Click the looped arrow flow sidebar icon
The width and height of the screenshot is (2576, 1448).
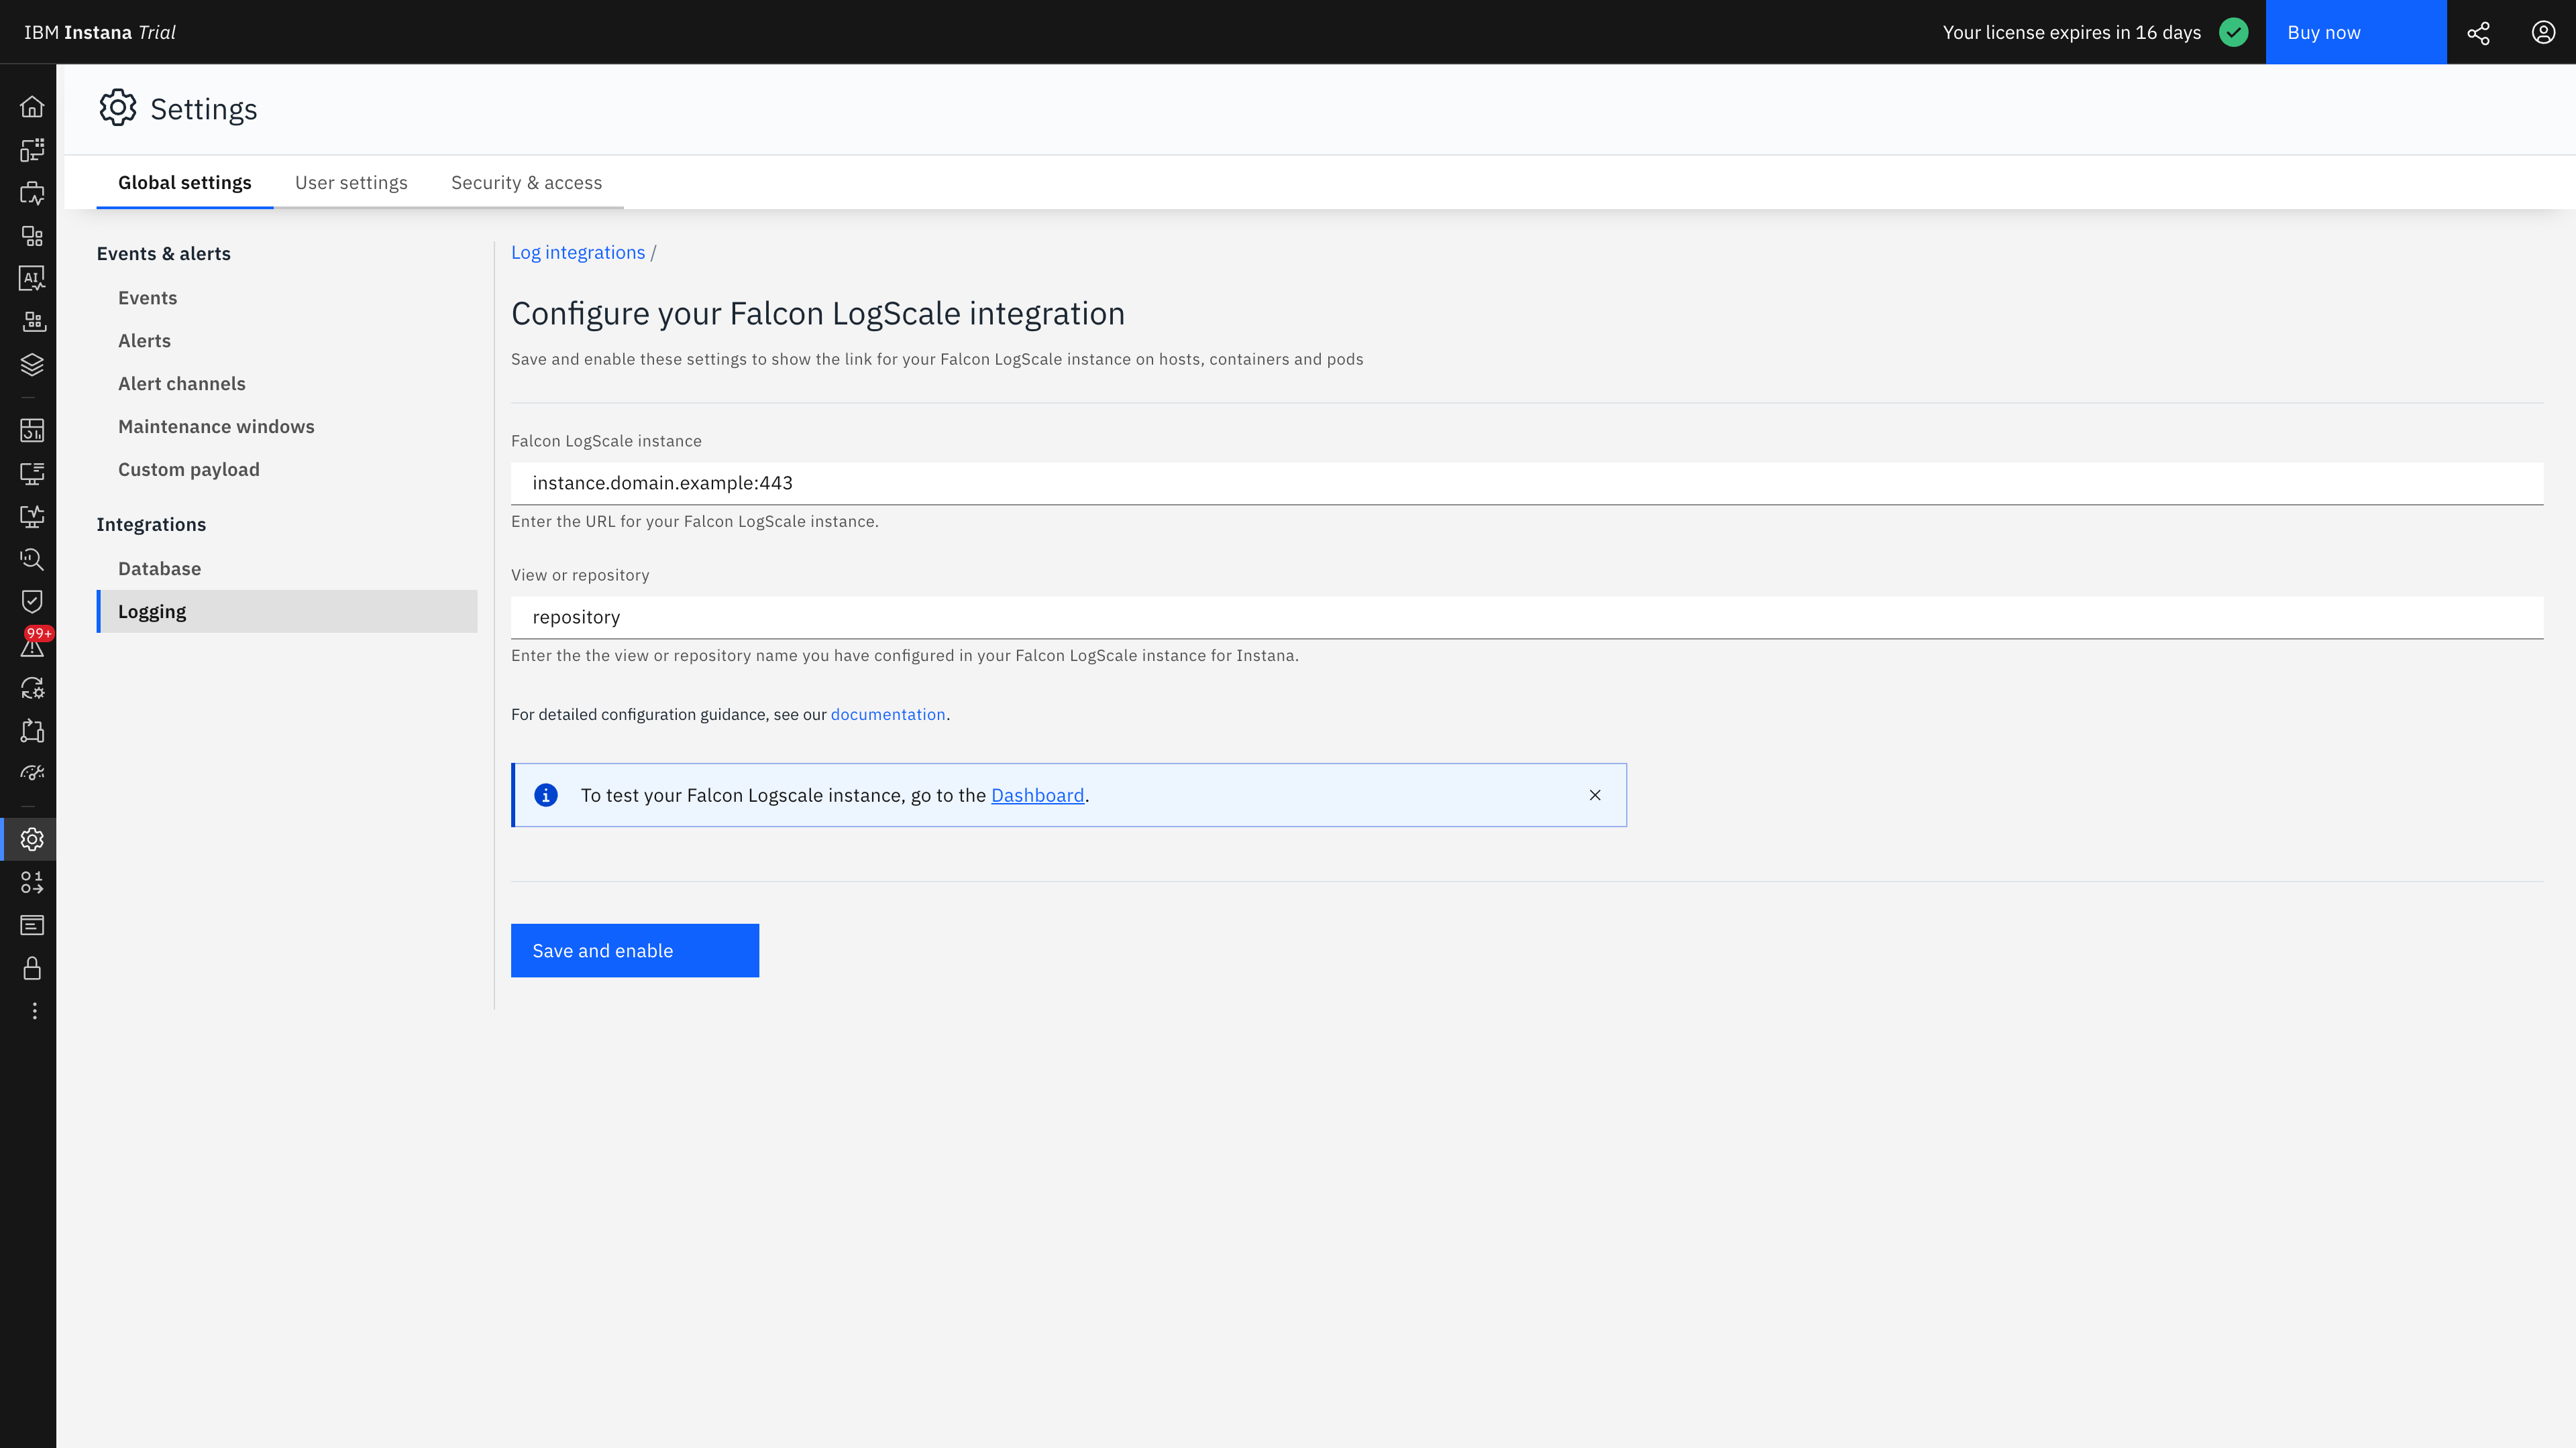click(32, 731)
